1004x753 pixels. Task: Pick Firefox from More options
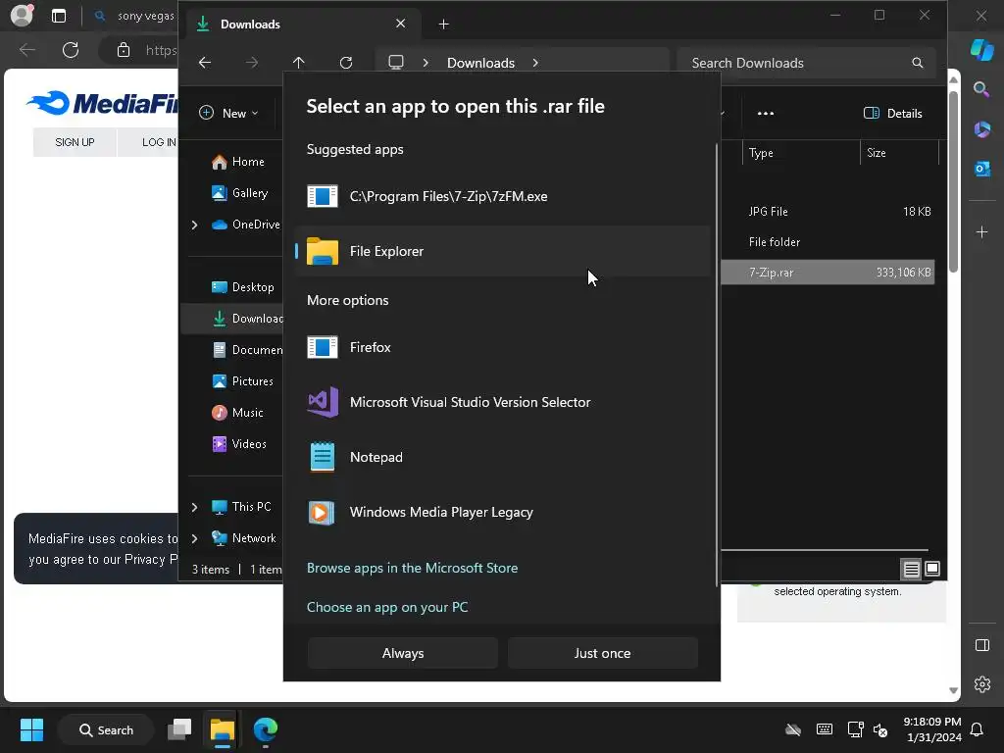[x=503, y=347]
